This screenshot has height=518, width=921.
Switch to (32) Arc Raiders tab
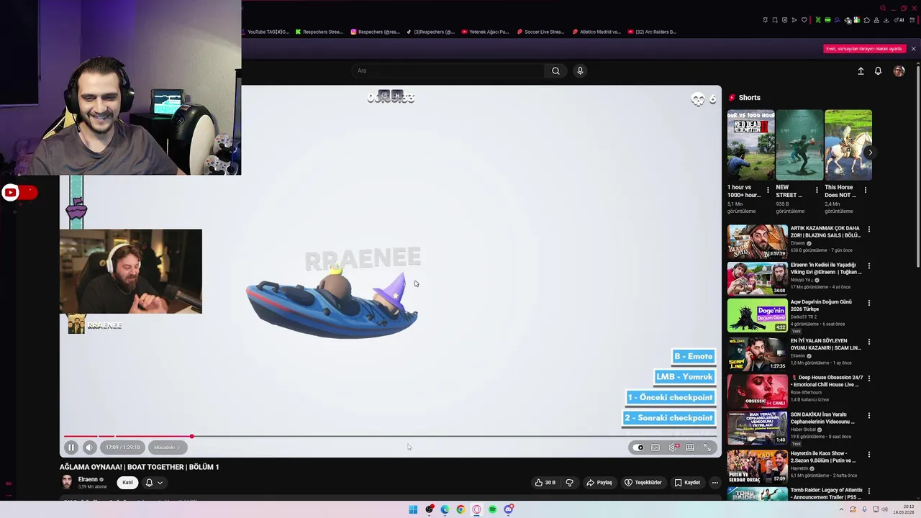[x=652, y=32]
